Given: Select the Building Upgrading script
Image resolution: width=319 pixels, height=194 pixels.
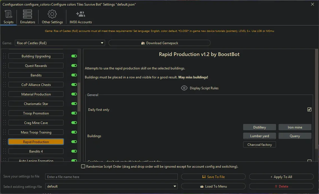Looking at the screenshot, I should click(36, 56).
